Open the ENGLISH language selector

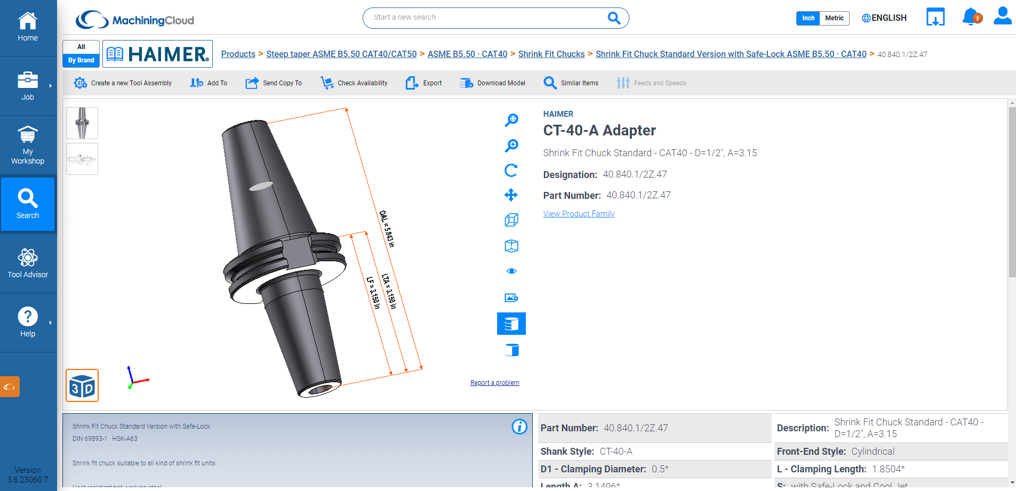coord(884,18)
